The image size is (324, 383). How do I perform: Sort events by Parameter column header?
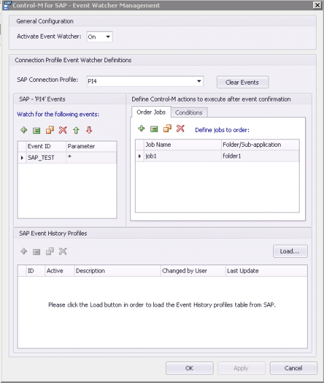click(92, 146)
